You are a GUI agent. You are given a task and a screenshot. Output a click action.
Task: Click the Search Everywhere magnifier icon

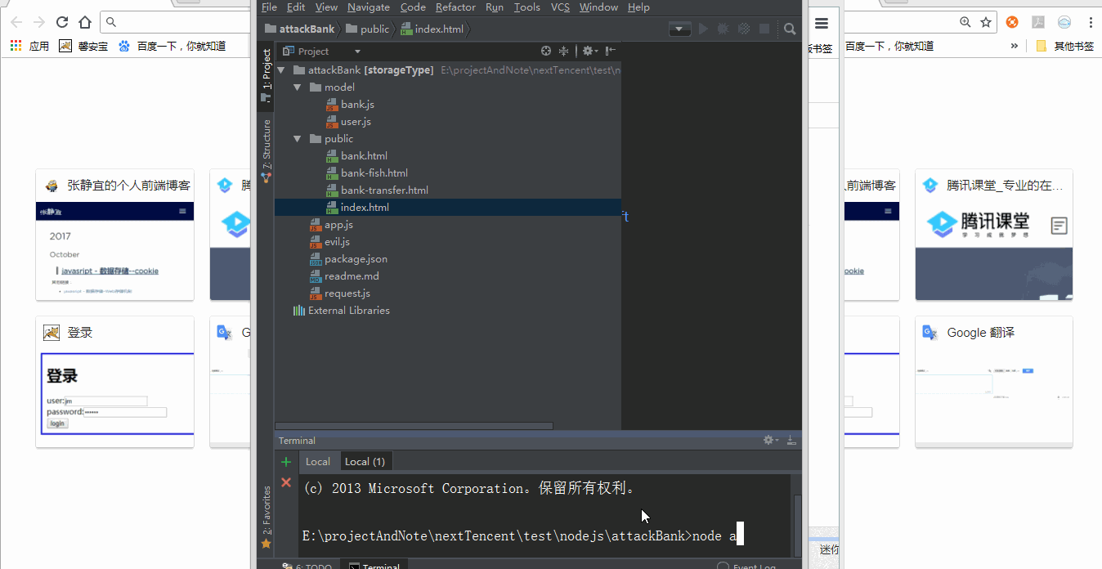(790, 29)
